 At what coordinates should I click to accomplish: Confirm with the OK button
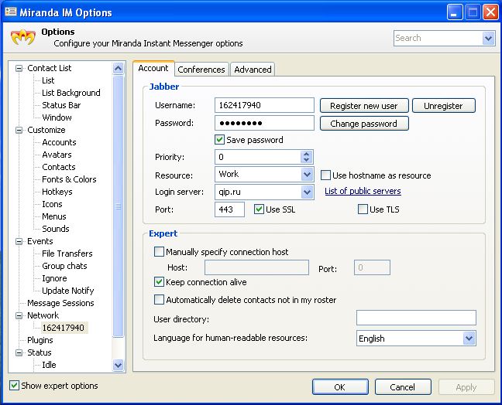tap(340, 387)
